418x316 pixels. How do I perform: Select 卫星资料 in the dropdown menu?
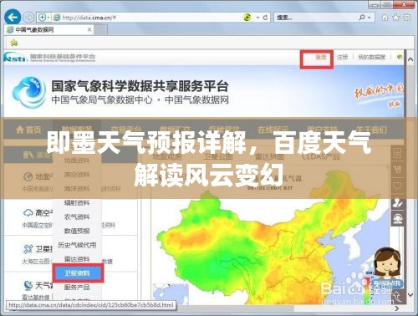(78, 273)
